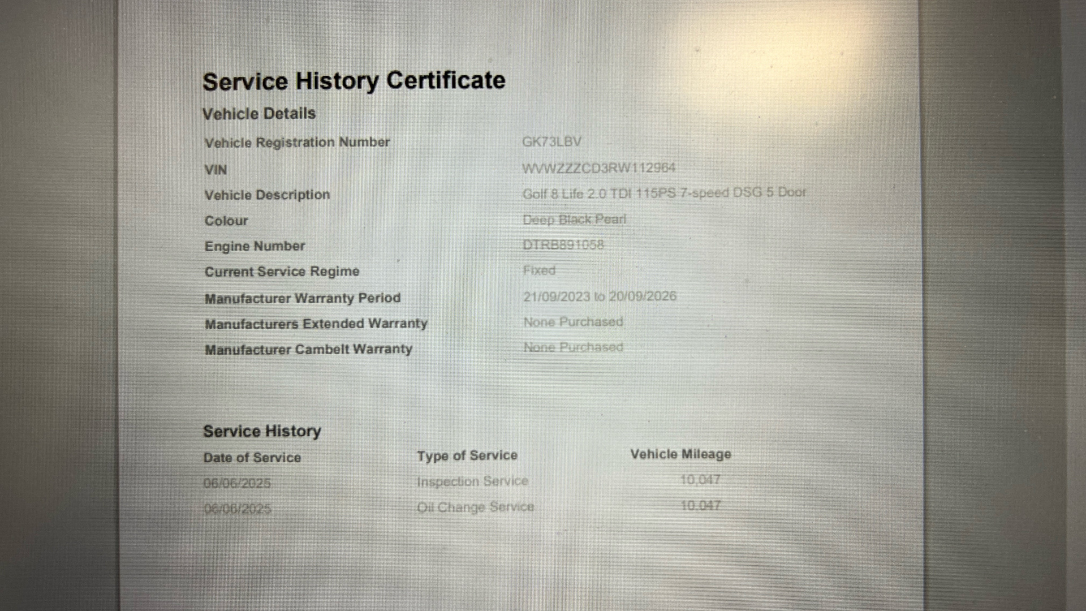Select the Inspection Service entry

pos(472,481)
